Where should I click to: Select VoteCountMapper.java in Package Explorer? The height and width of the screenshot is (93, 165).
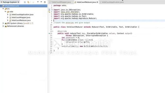[21, 18]
